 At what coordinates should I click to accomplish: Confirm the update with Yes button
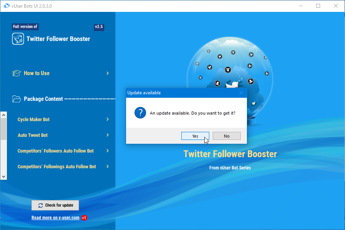point(195,136)
